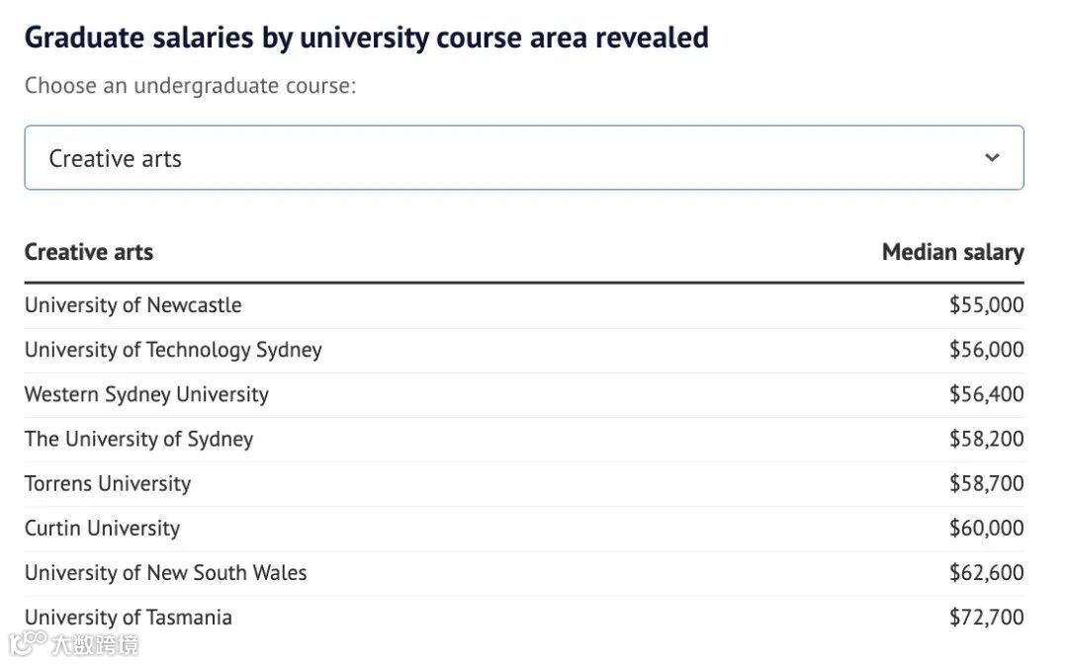This screenshot has width=1068, height=664.
Task: Click the $72,700 salary value
Action: (986, 618)
